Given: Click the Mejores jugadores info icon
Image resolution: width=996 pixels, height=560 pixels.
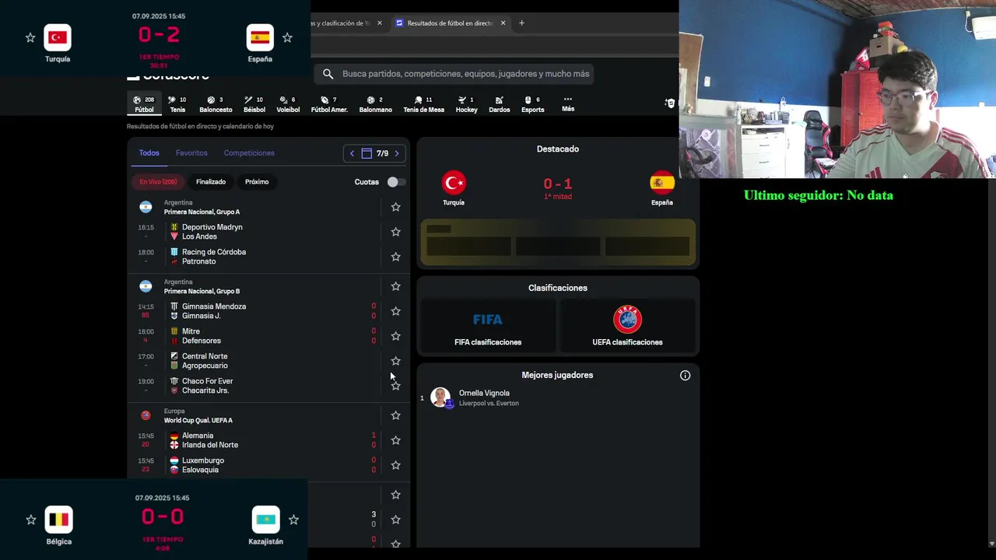Looking at the screenshot, I should 685,376.
